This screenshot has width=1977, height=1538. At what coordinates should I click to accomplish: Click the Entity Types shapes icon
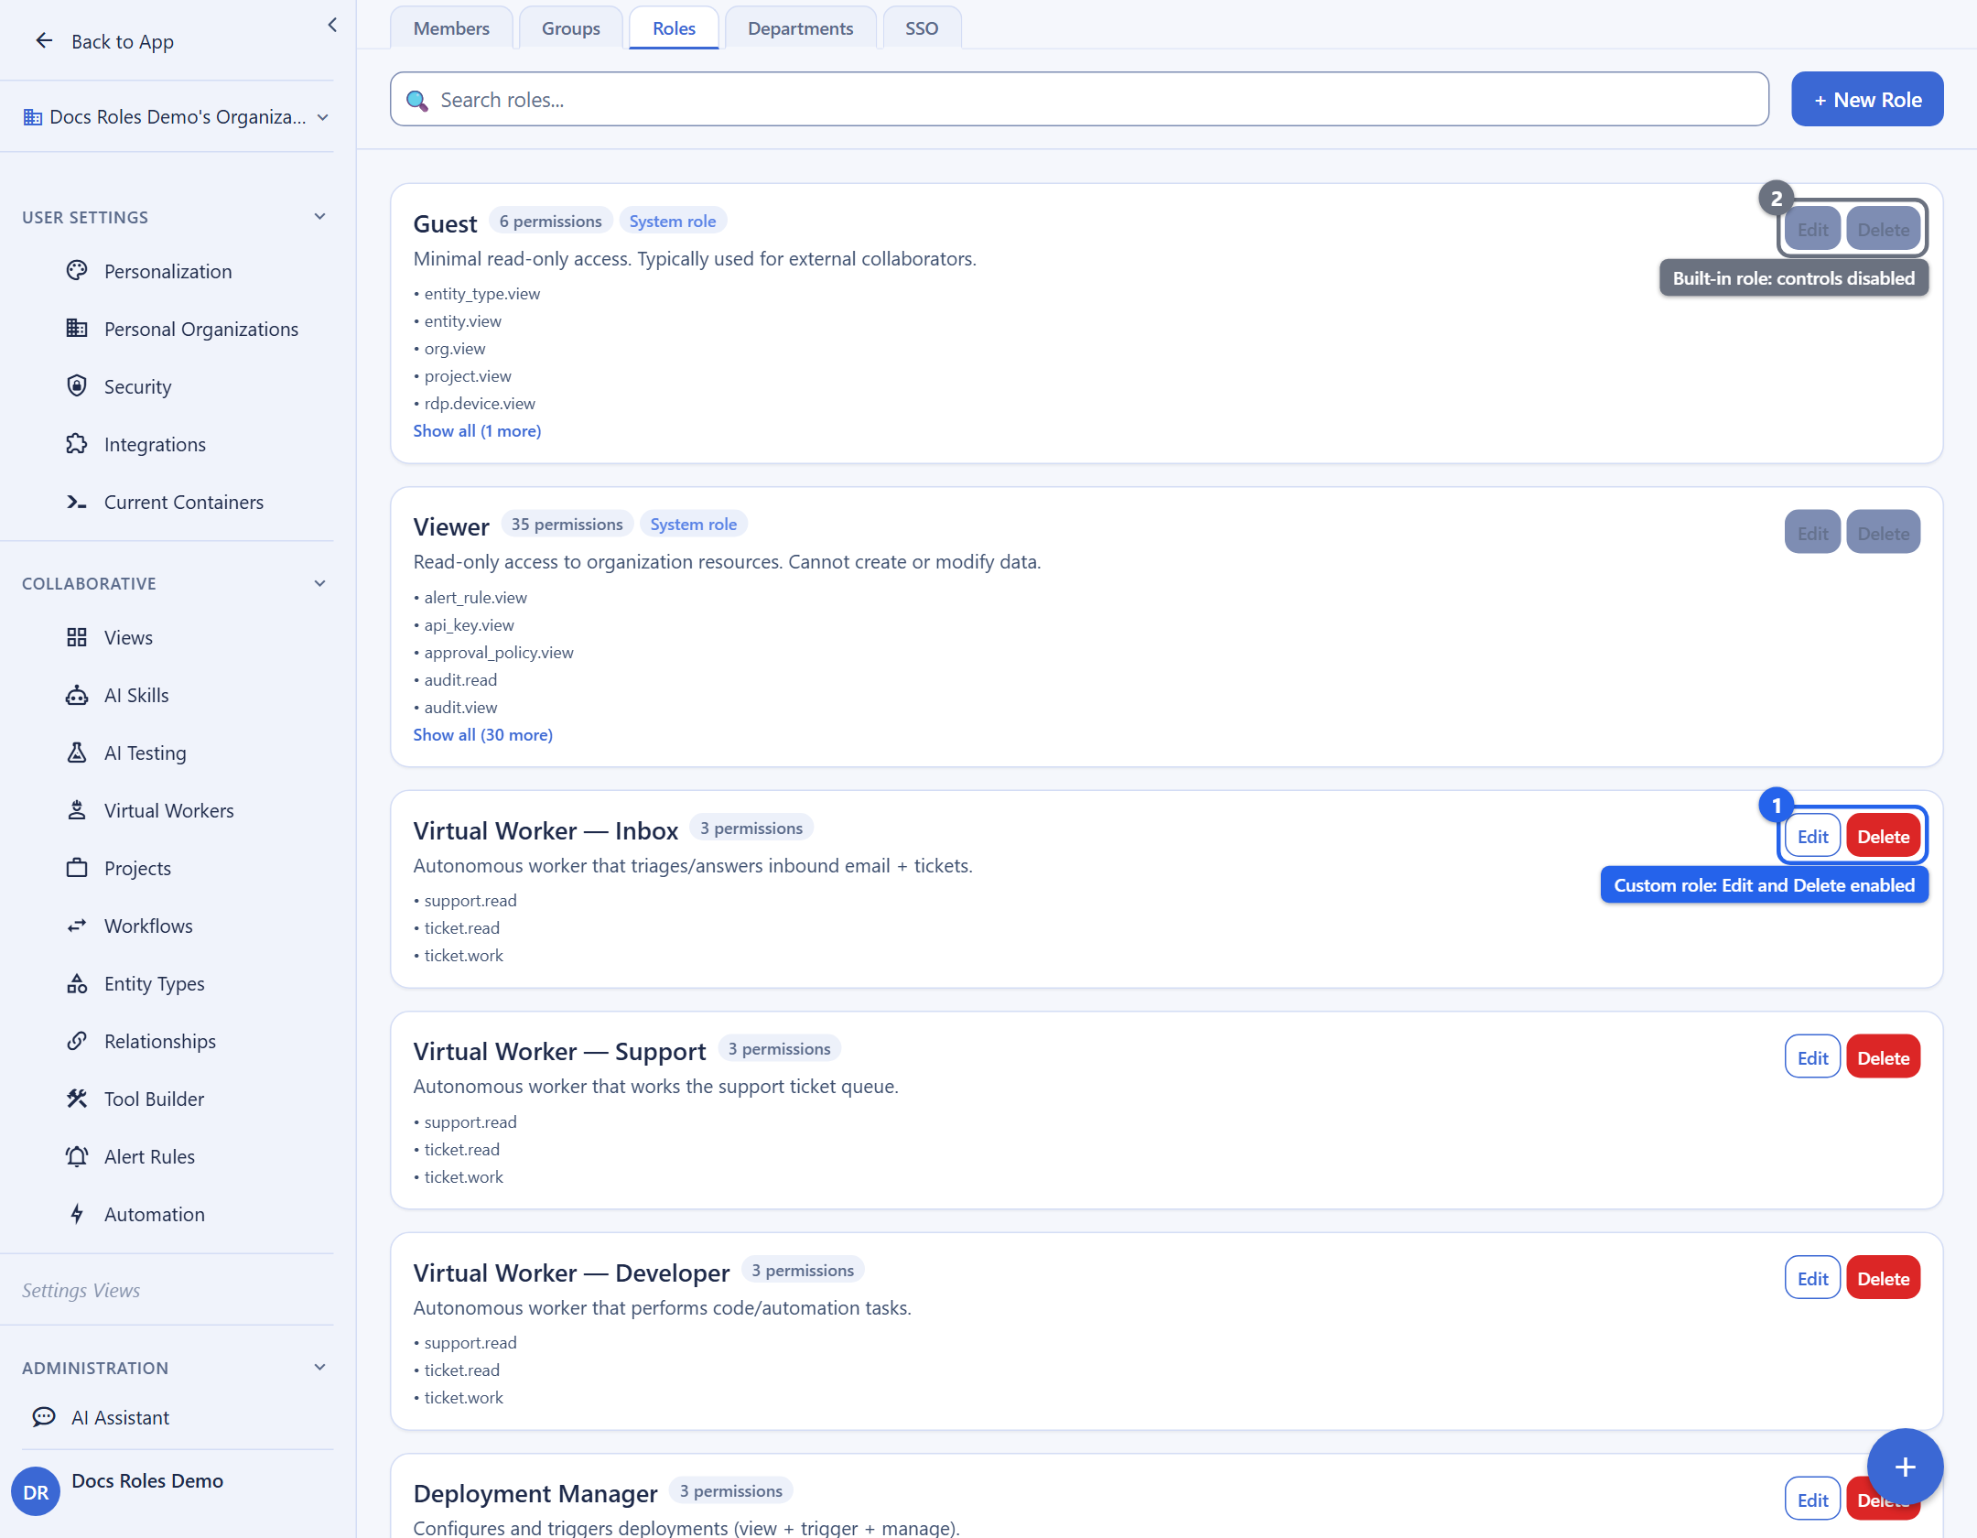pyautogui.click(x=77, y=983)
